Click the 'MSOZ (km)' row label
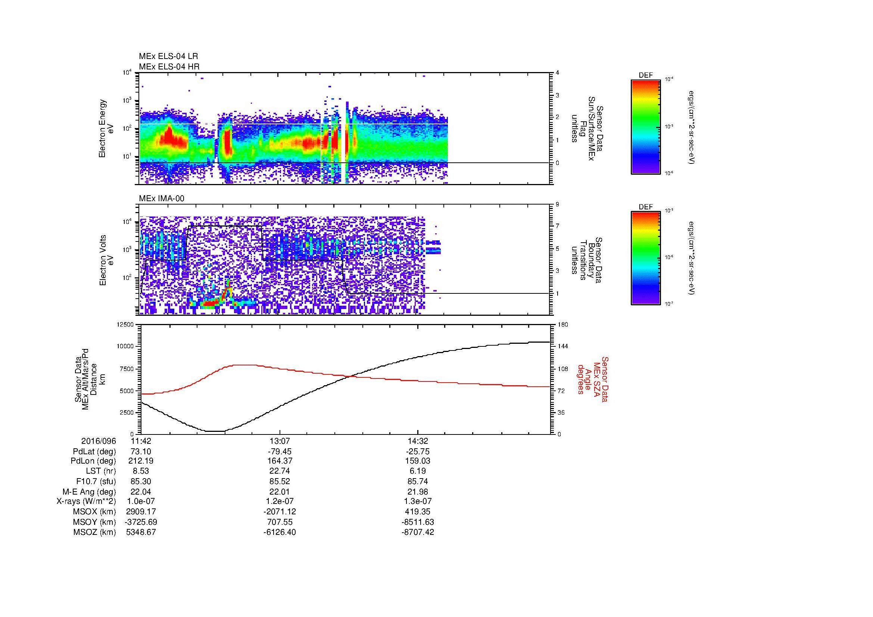This screenshot has height=617, width=873. point(94,532)
